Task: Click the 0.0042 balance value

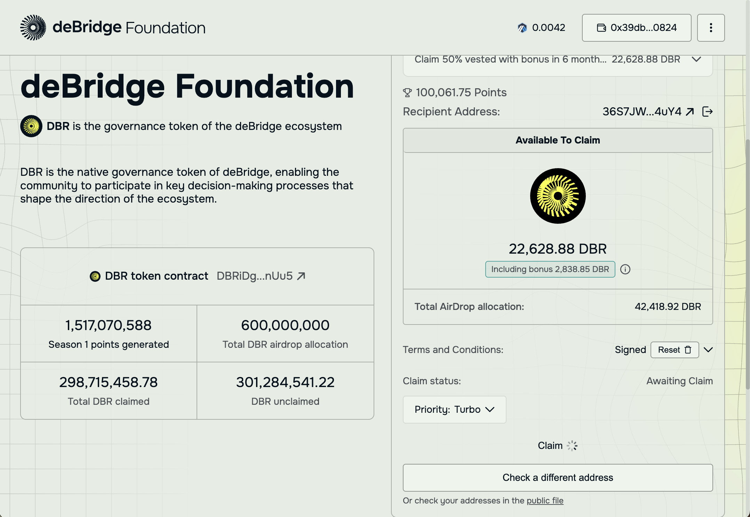Action: coord(549,27)
